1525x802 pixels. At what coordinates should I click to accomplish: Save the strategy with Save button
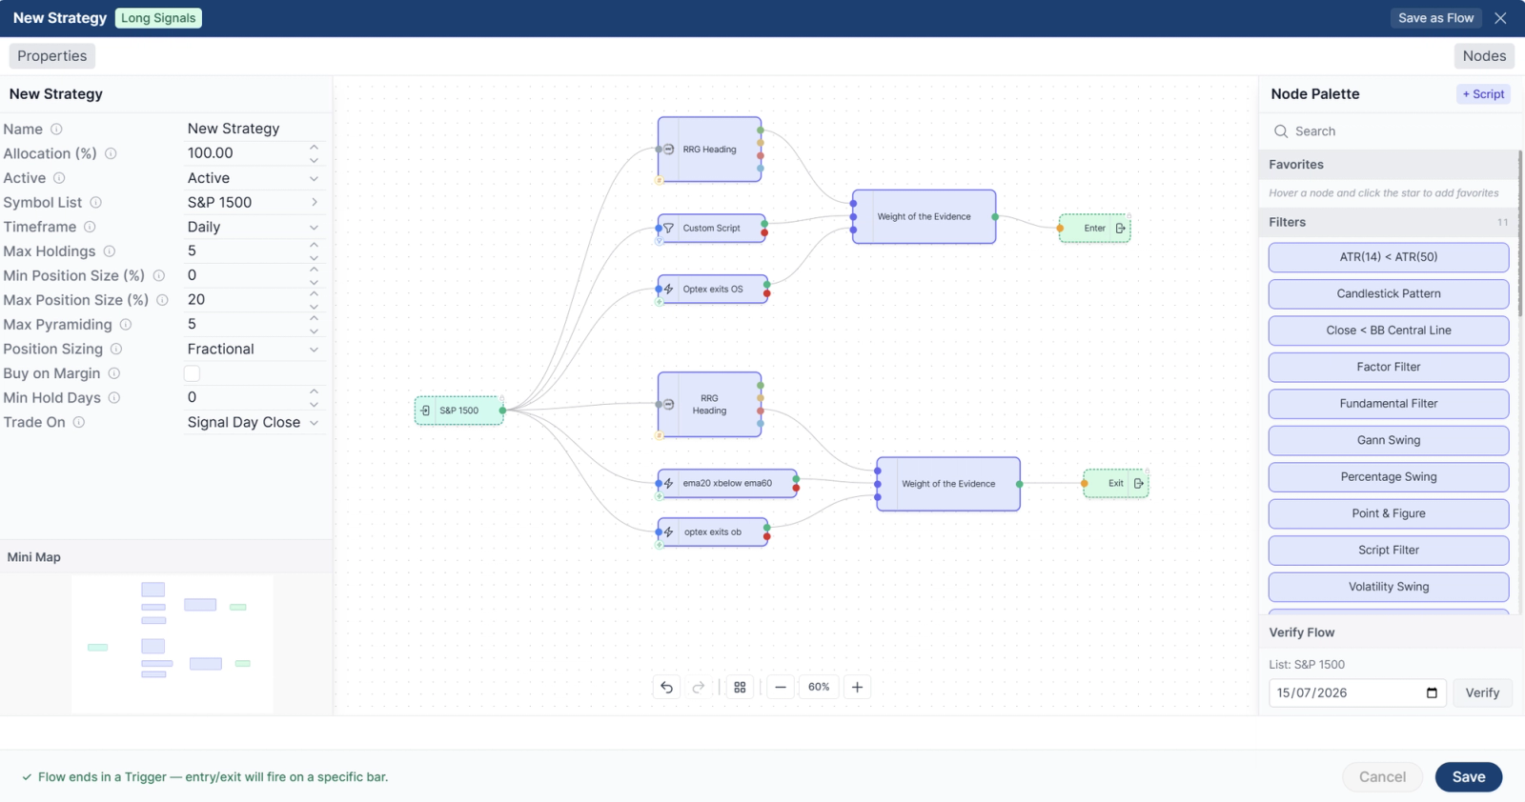(x=1469, y=777)
